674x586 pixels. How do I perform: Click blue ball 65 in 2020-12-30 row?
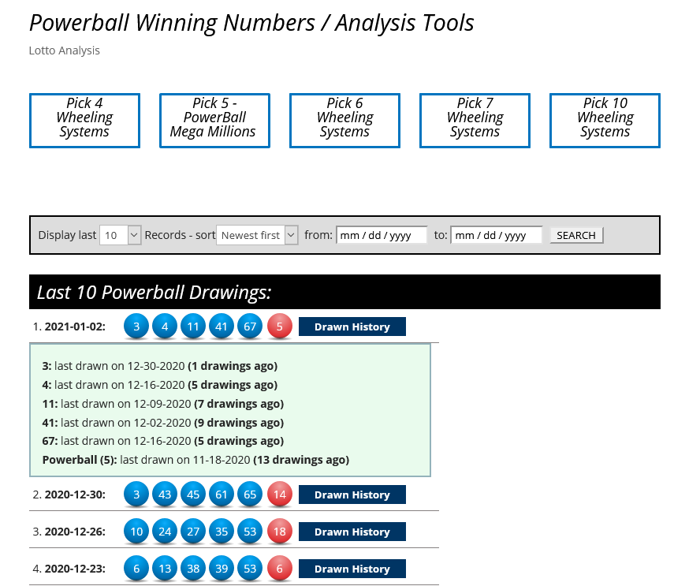[x=250, y=495]
